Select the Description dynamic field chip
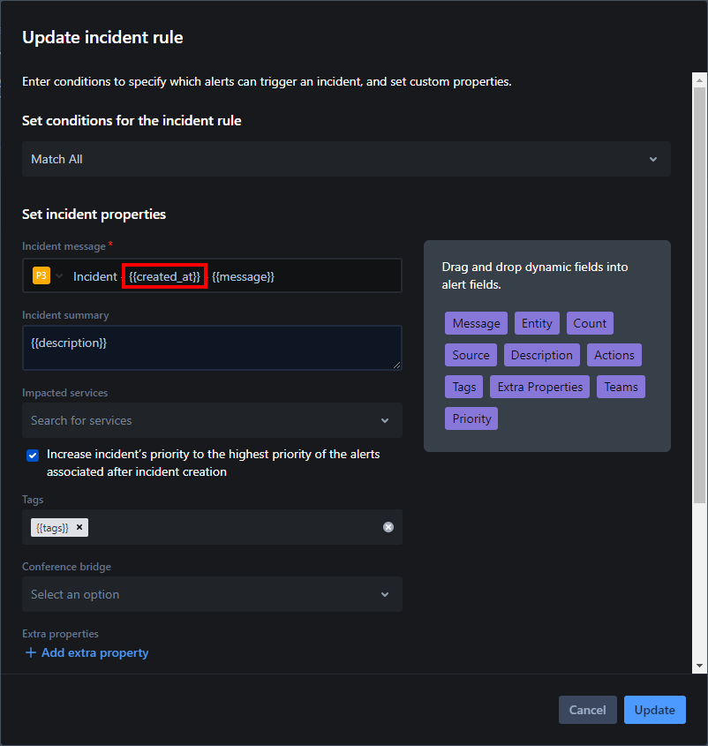The height and width of the screenshot is (746, 708). click(542, 355)
